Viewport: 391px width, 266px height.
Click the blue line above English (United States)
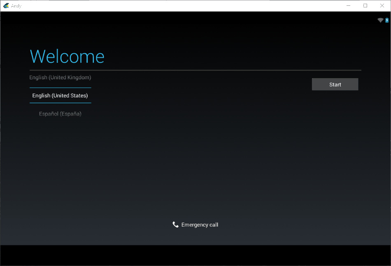tap(60, 87)
